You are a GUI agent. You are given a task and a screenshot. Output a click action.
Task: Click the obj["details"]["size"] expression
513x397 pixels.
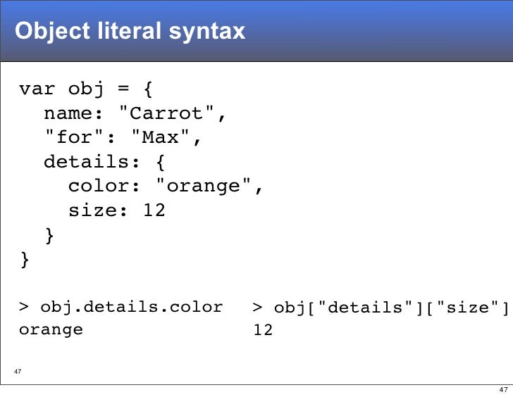pos(392,308)
